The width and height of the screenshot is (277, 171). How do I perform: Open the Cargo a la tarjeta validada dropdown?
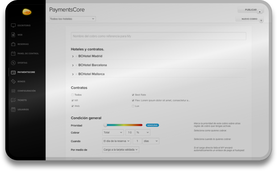(121, 150)
